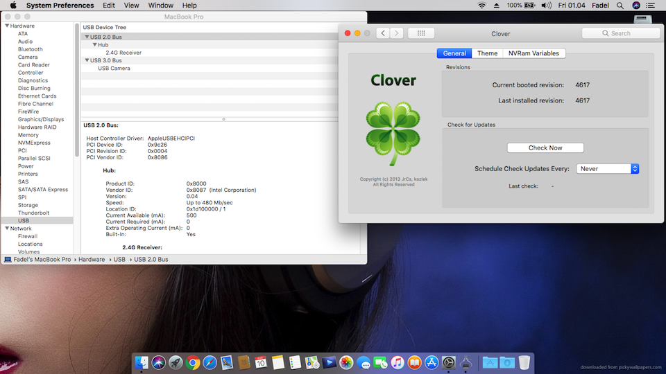The image size is (666, 374).
Task: Open the Window menu in the menu bar
Action: (x=161, y=5)
